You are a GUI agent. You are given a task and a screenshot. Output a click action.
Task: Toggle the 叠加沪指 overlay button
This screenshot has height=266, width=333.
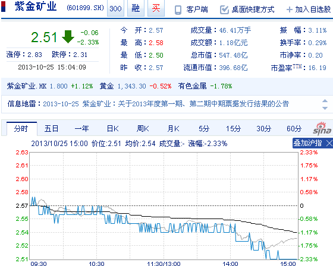(308, 143)
